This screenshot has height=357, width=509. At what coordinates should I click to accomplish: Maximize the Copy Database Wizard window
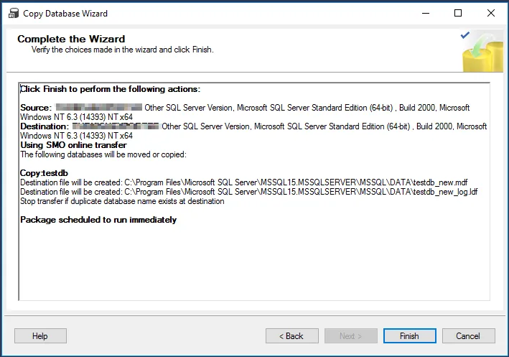pyautogui.click(x=459, y=13)
